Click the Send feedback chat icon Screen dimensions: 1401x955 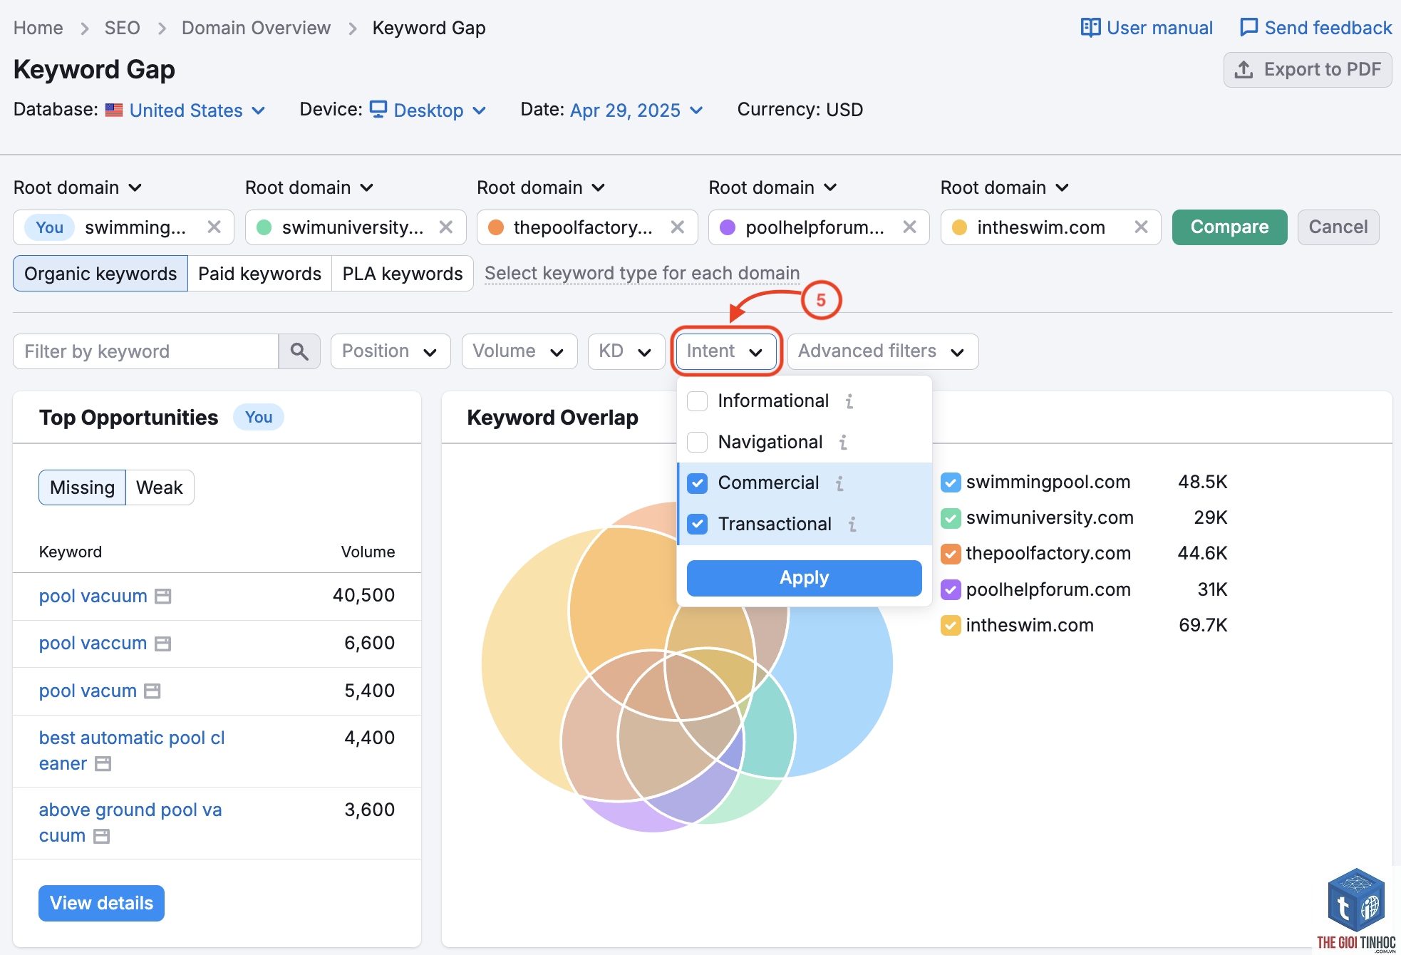point(1249,28)
